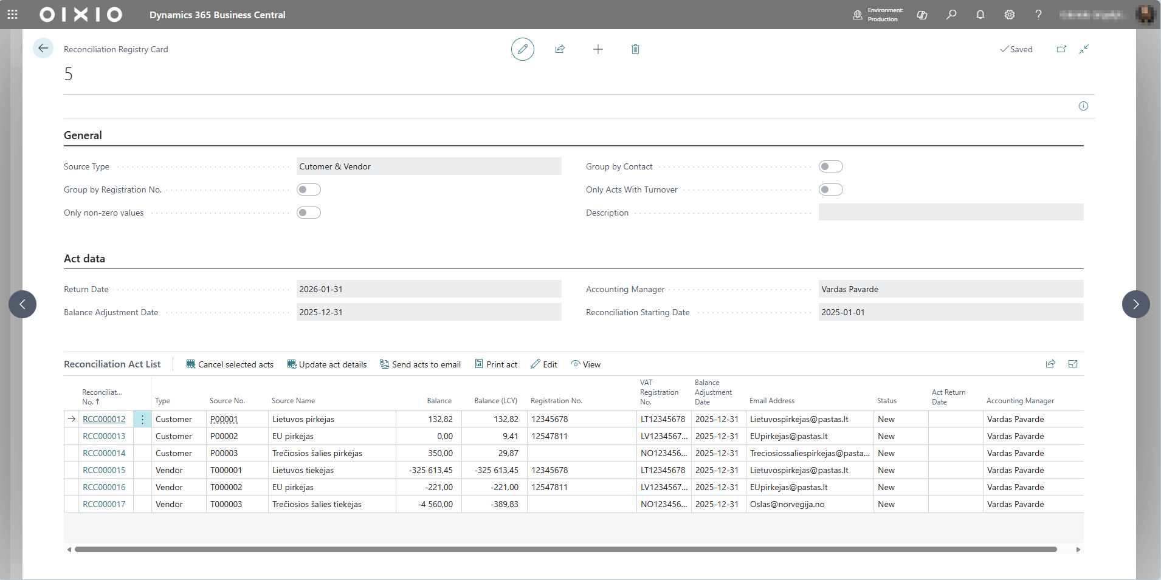
Task: Click the Description input field
Action: tap(950, 213)
